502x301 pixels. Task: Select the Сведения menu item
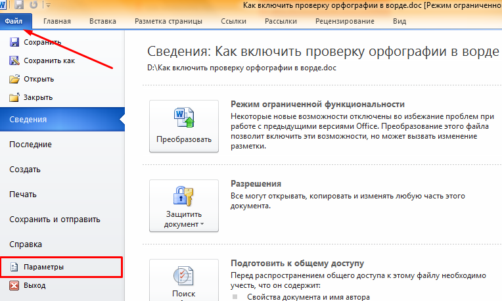[x=62, y=120]
